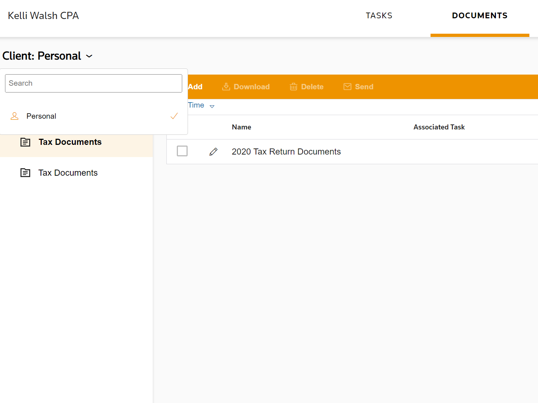The height and width of the screenshot is (403, 538).
Task: Click the pencil edit icon in the document row
Action: click(x=213, y=152)
